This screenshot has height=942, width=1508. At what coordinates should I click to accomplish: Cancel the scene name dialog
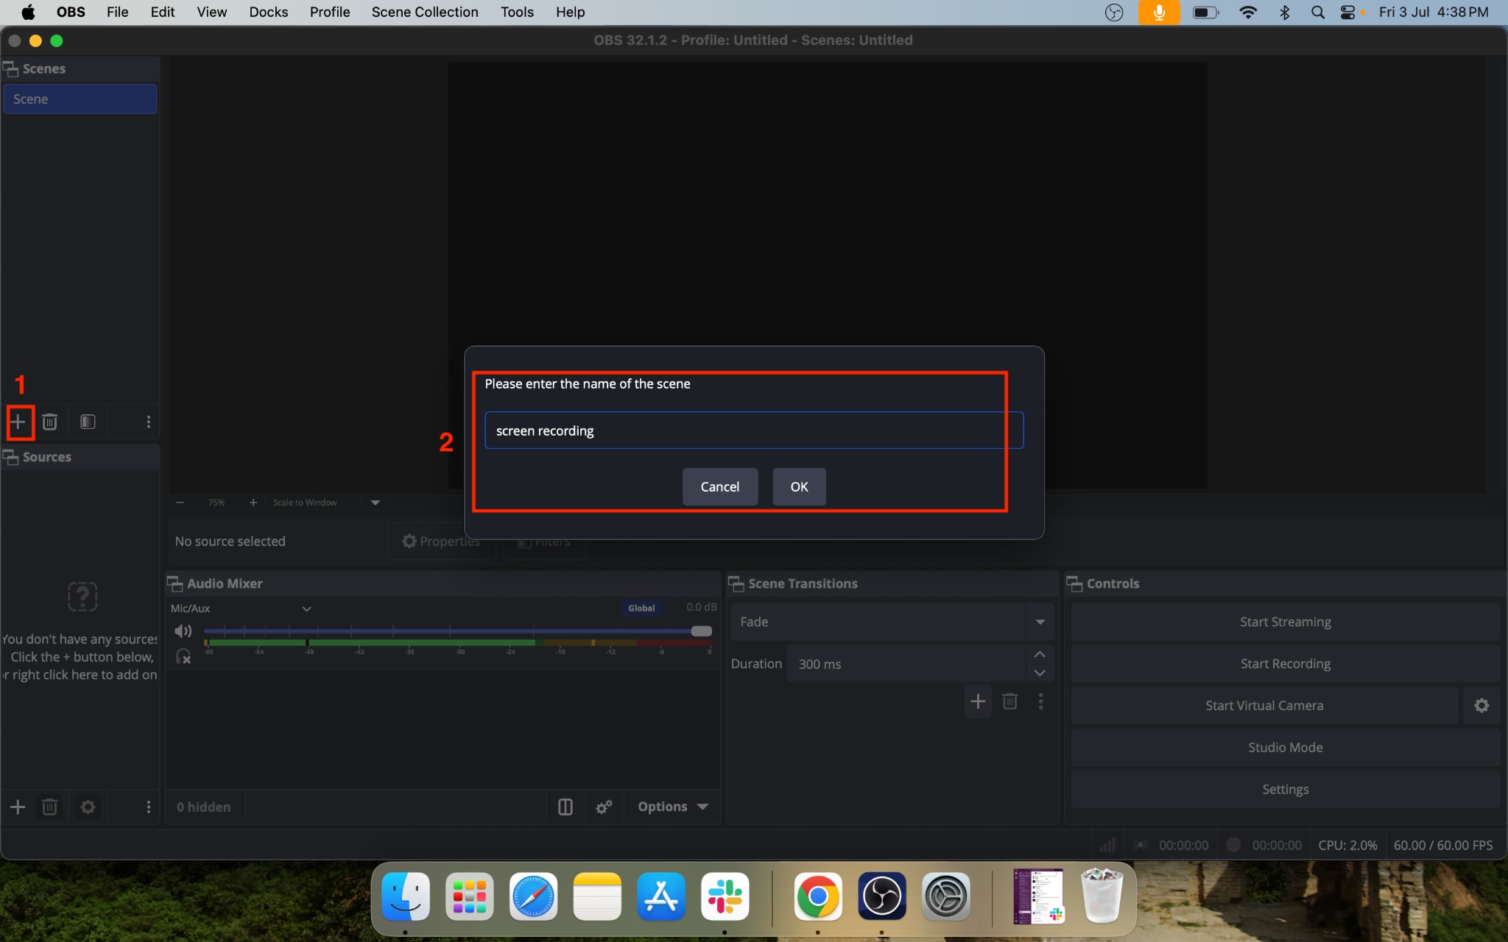pos(719,486)
